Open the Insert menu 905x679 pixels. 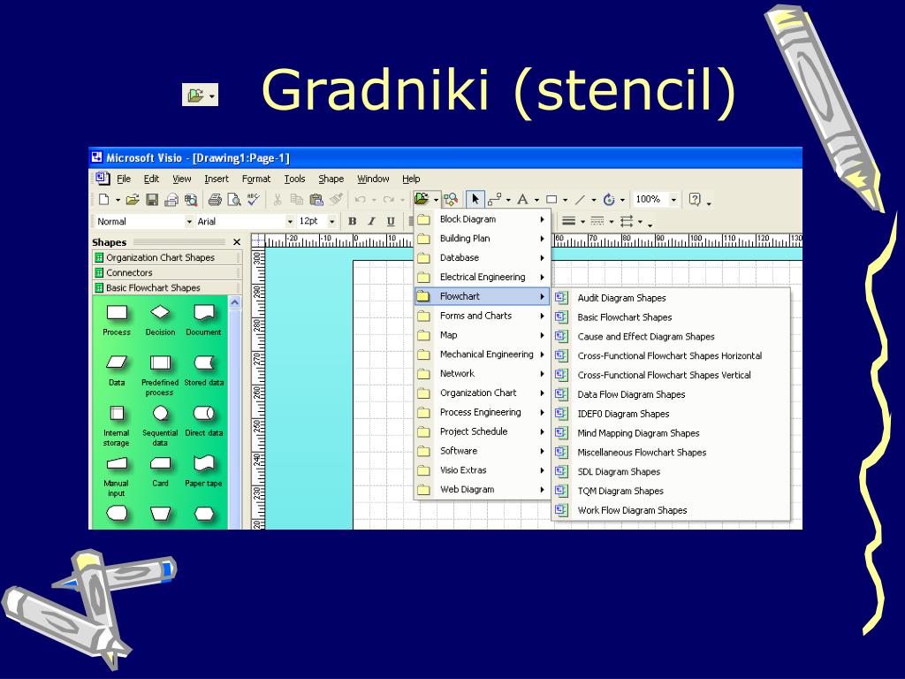pos(217,179)
